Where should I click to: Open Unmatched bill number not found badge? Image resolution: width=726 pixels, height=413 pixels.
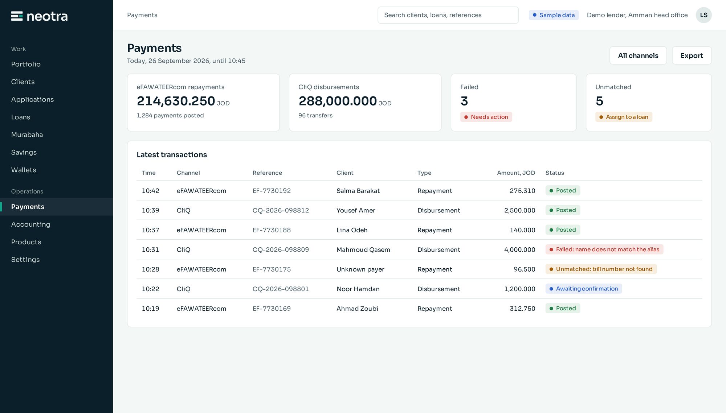(x=601, y=269)
